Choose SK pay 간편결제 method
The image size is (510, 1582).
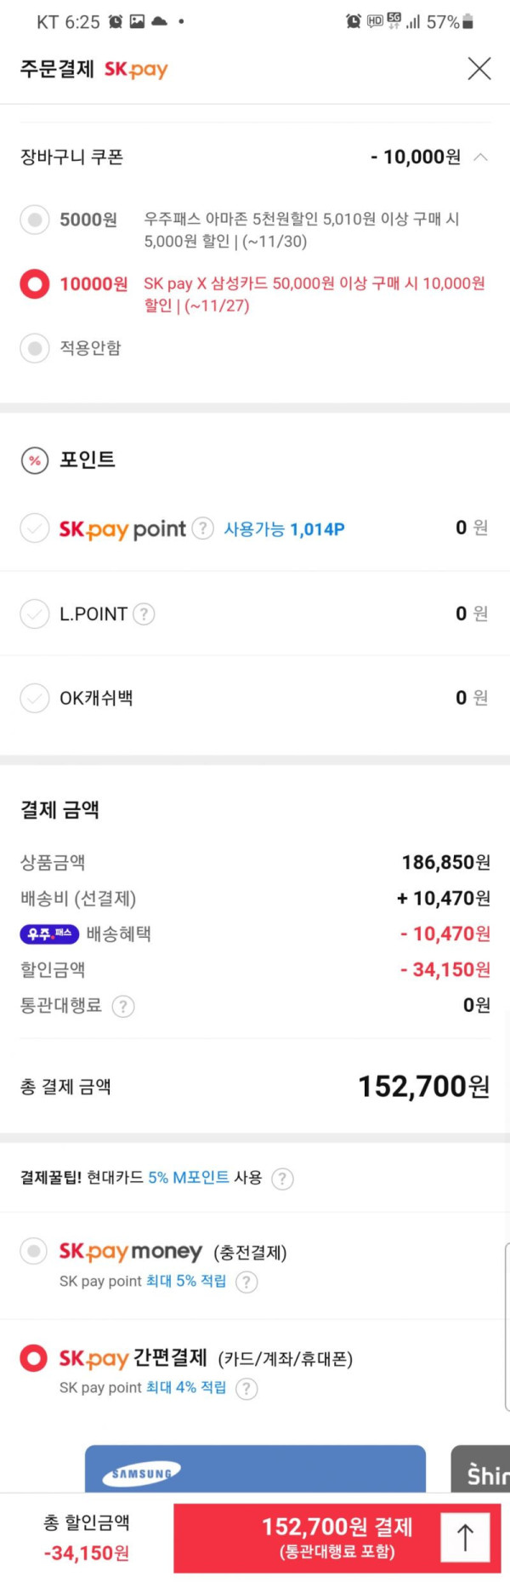coord(34,1357)
